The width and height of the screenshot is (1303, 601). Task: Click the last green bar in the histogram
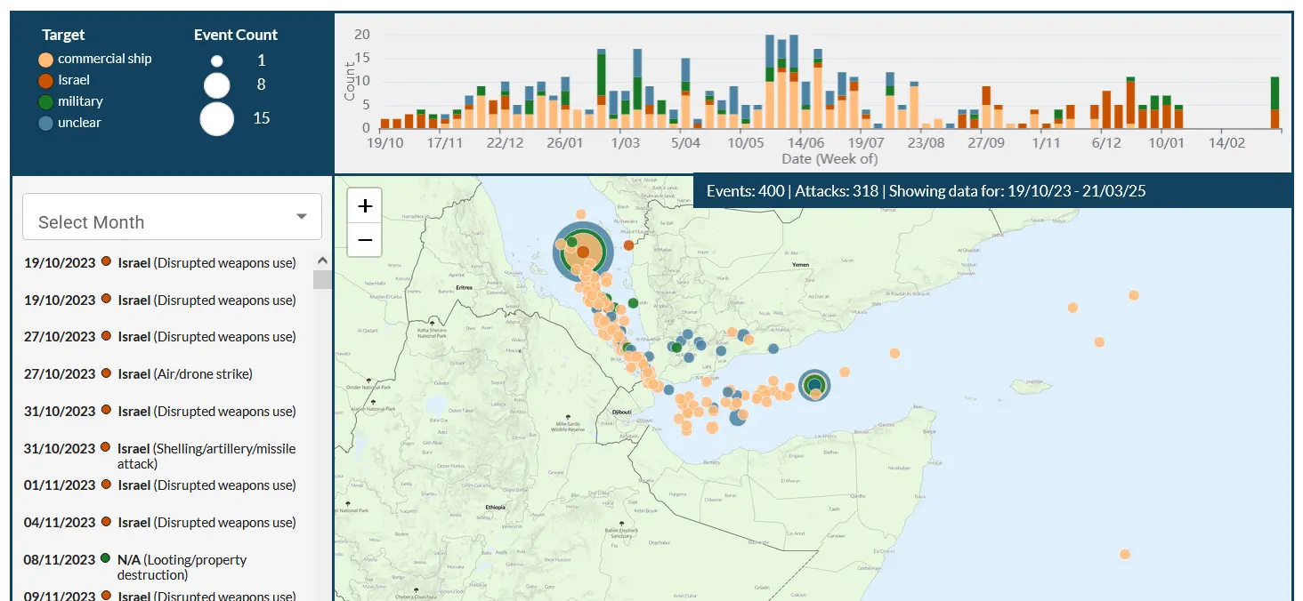[x=1275, y=92]
